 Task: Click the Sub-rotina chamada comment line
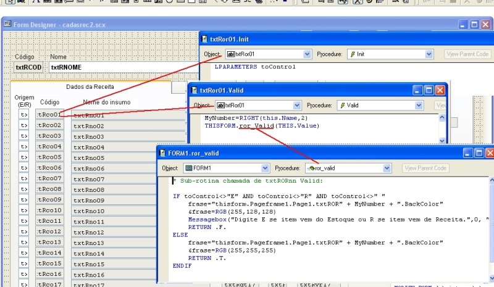tap(248, 181)
